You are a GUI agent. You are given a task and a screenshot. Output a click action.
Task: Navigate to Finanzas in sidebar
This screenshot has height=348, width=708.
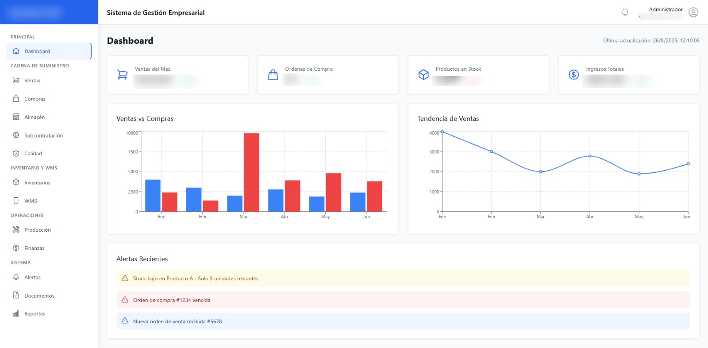pyautogui.click(x=34, y=248)
